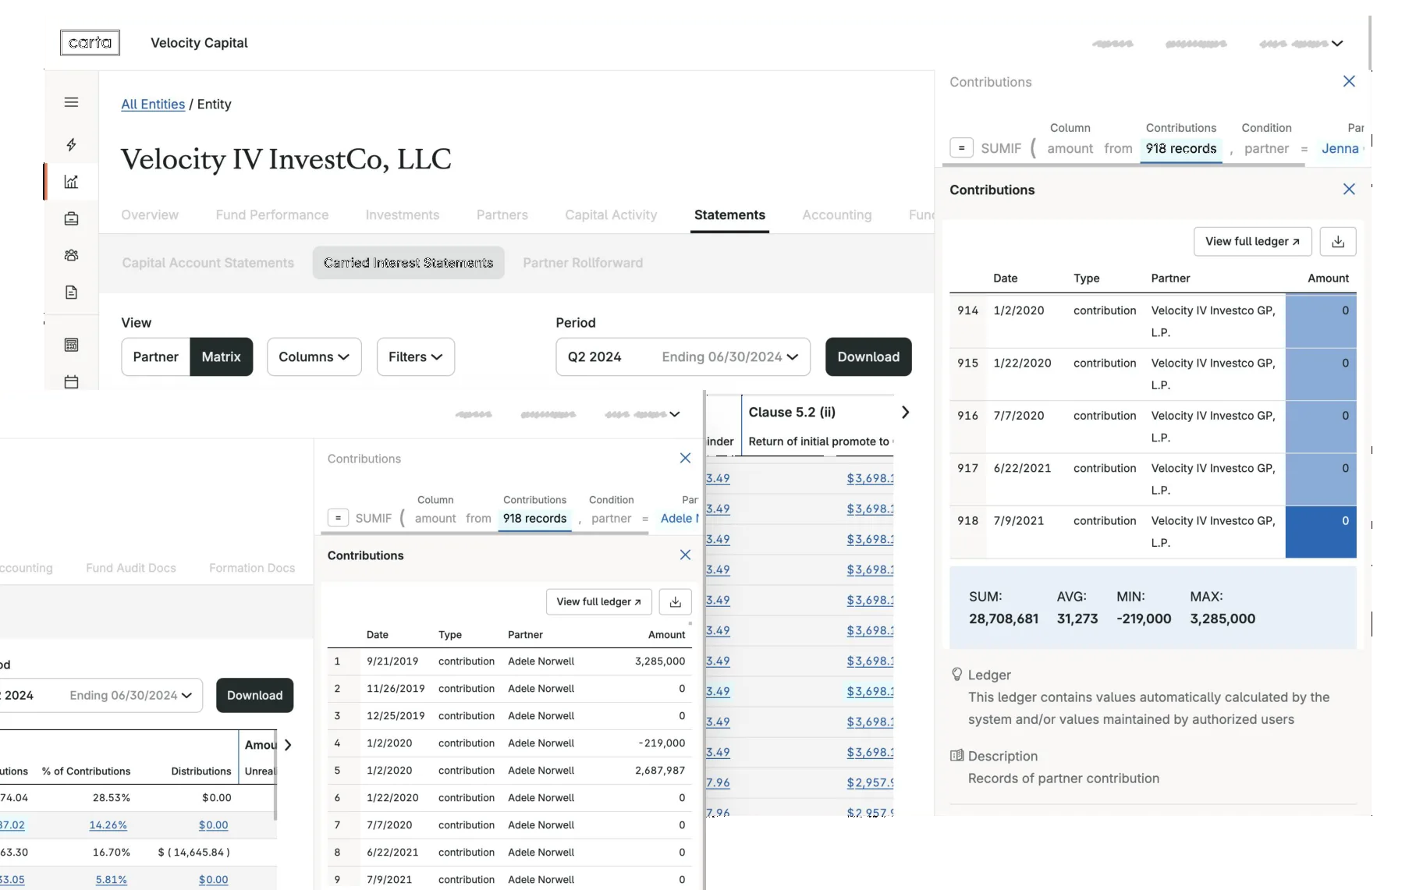The image size is (1416, 890).
Task: Click the highlighted amount cell in row 918
Action: 1321,532
